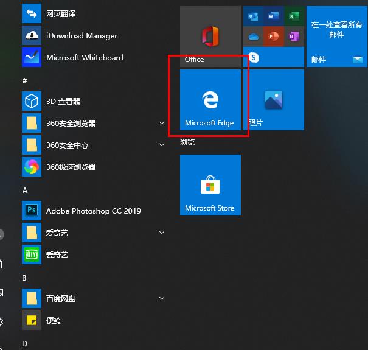Launch the 爱奇艺 app with green icon
The width and height of the screenshot is (368, 350).
pyautogui.click(x=57, y=255)
